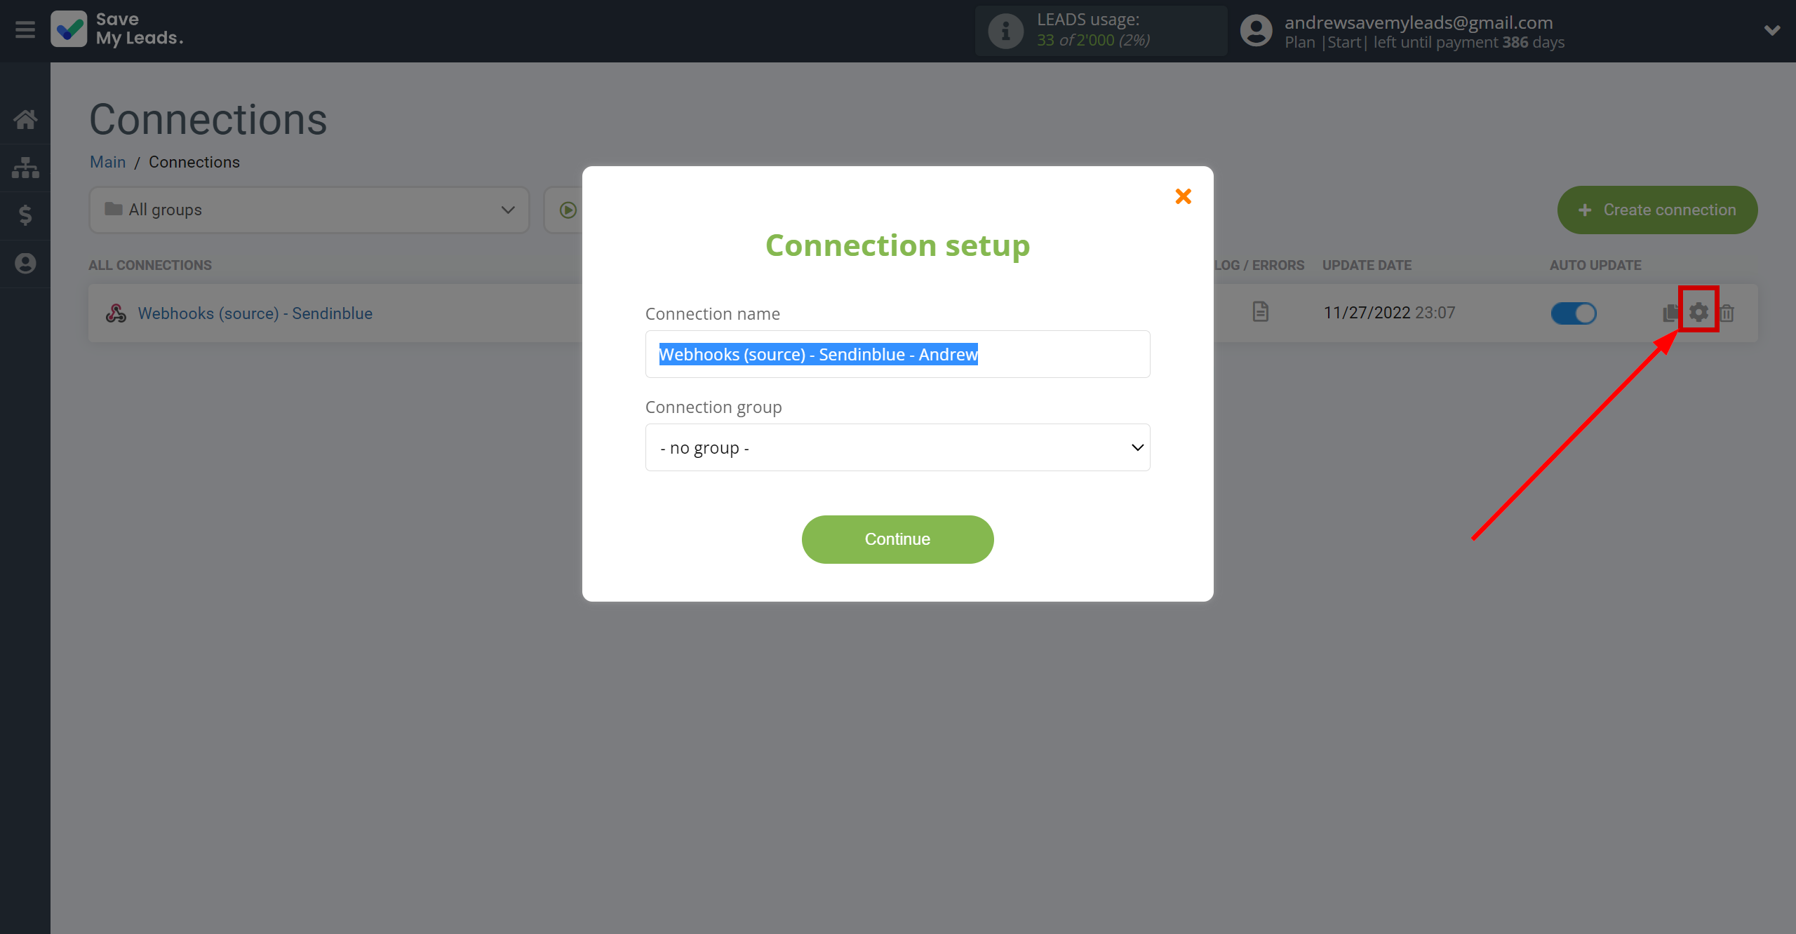Click the Connection name input field
This screenshot has width=1796, height=934.
(x=897, y=353)
